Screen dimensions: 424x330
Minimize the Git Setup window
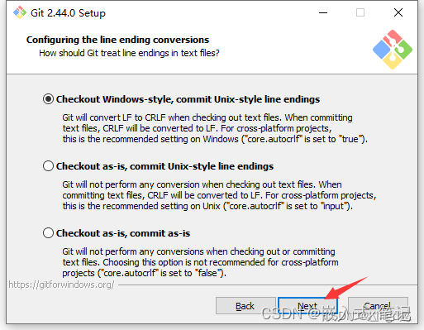(323, 12)
